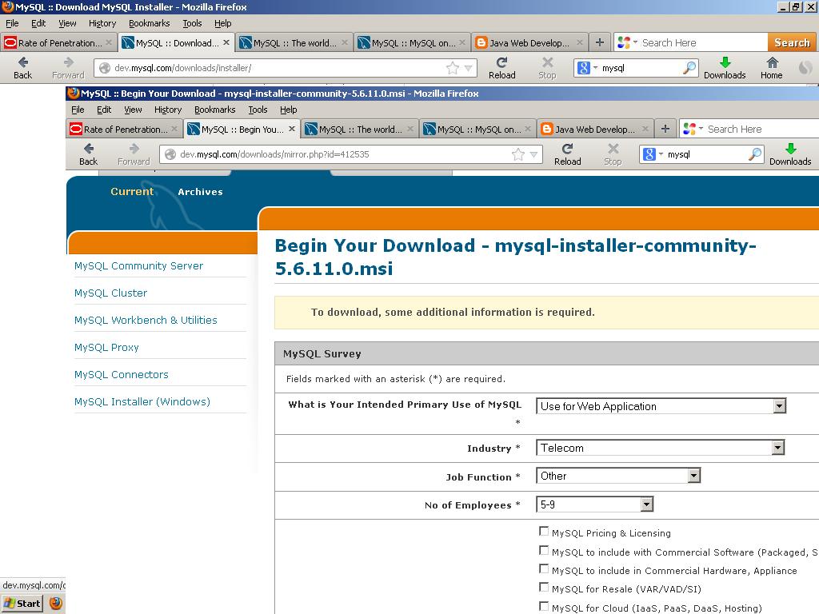The height and width of the screenshot is (614, 819).
Task: Open Help menu in outer Firefox window
Action: pos(223,23)
